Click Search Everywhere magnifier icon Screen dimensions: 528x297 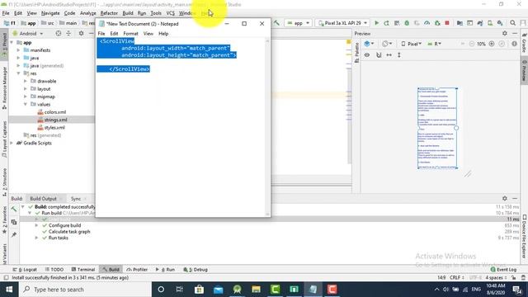(x=513, y=23)
